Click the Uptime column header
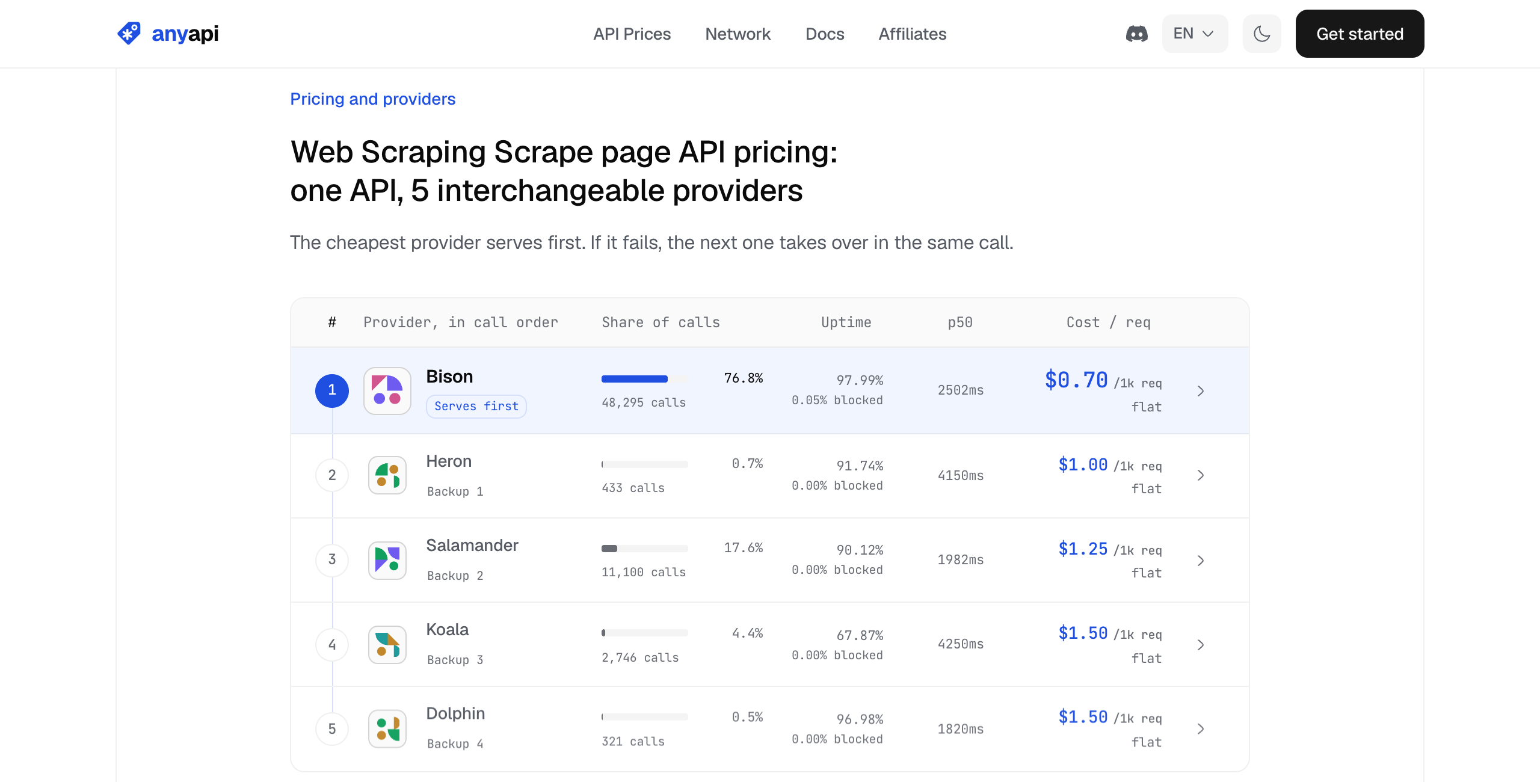This screenshot has height=782, width=1540. (846, 322)
